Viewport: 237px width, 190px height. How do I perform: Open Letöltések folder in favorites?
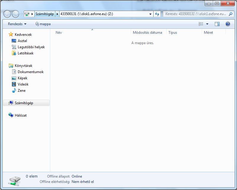(25, 53)
